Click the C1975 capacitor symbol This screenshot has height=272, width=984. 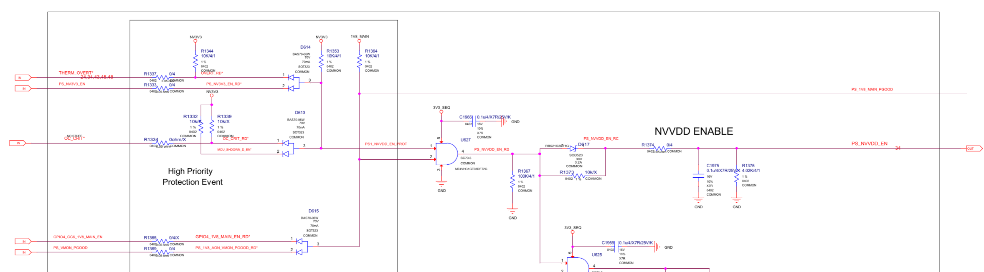pos(698,176)
